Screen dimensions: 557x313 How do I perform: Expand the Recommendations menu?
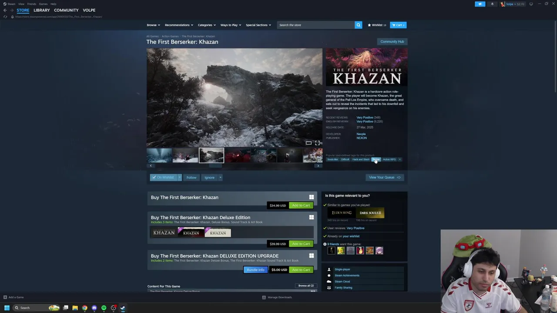[179, 25]
